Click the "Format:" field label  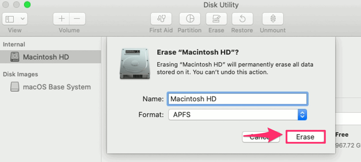151,115
